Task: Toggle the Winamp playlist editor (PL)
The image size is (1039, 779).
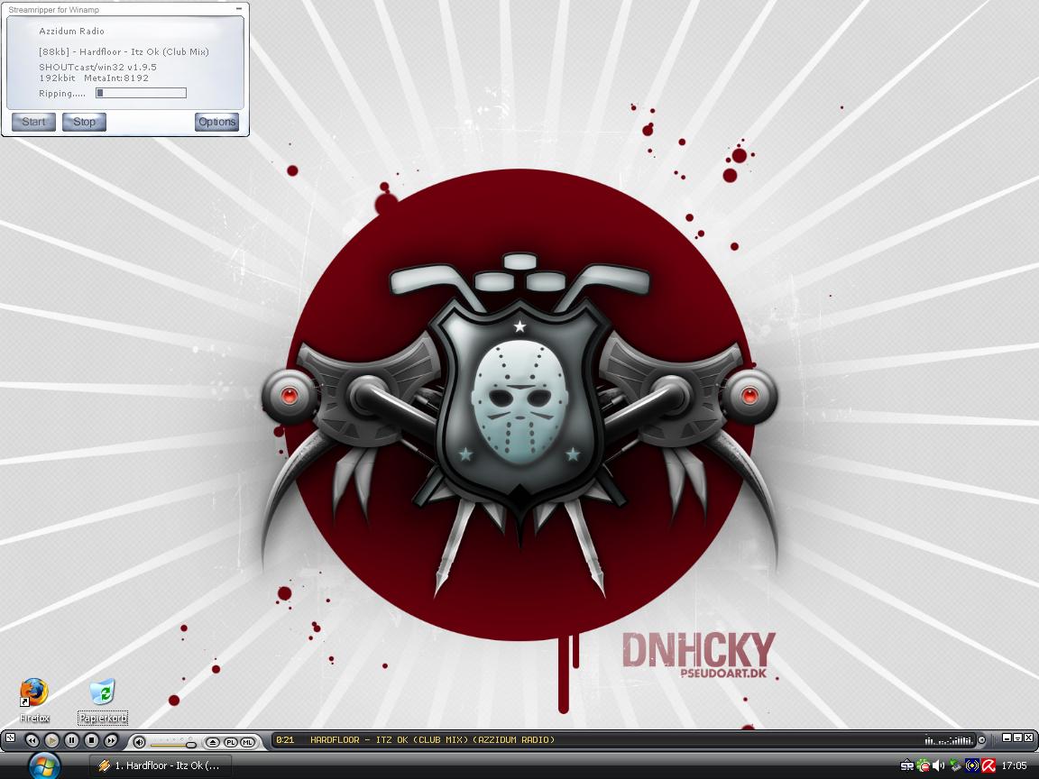Action: pos(231,743)
